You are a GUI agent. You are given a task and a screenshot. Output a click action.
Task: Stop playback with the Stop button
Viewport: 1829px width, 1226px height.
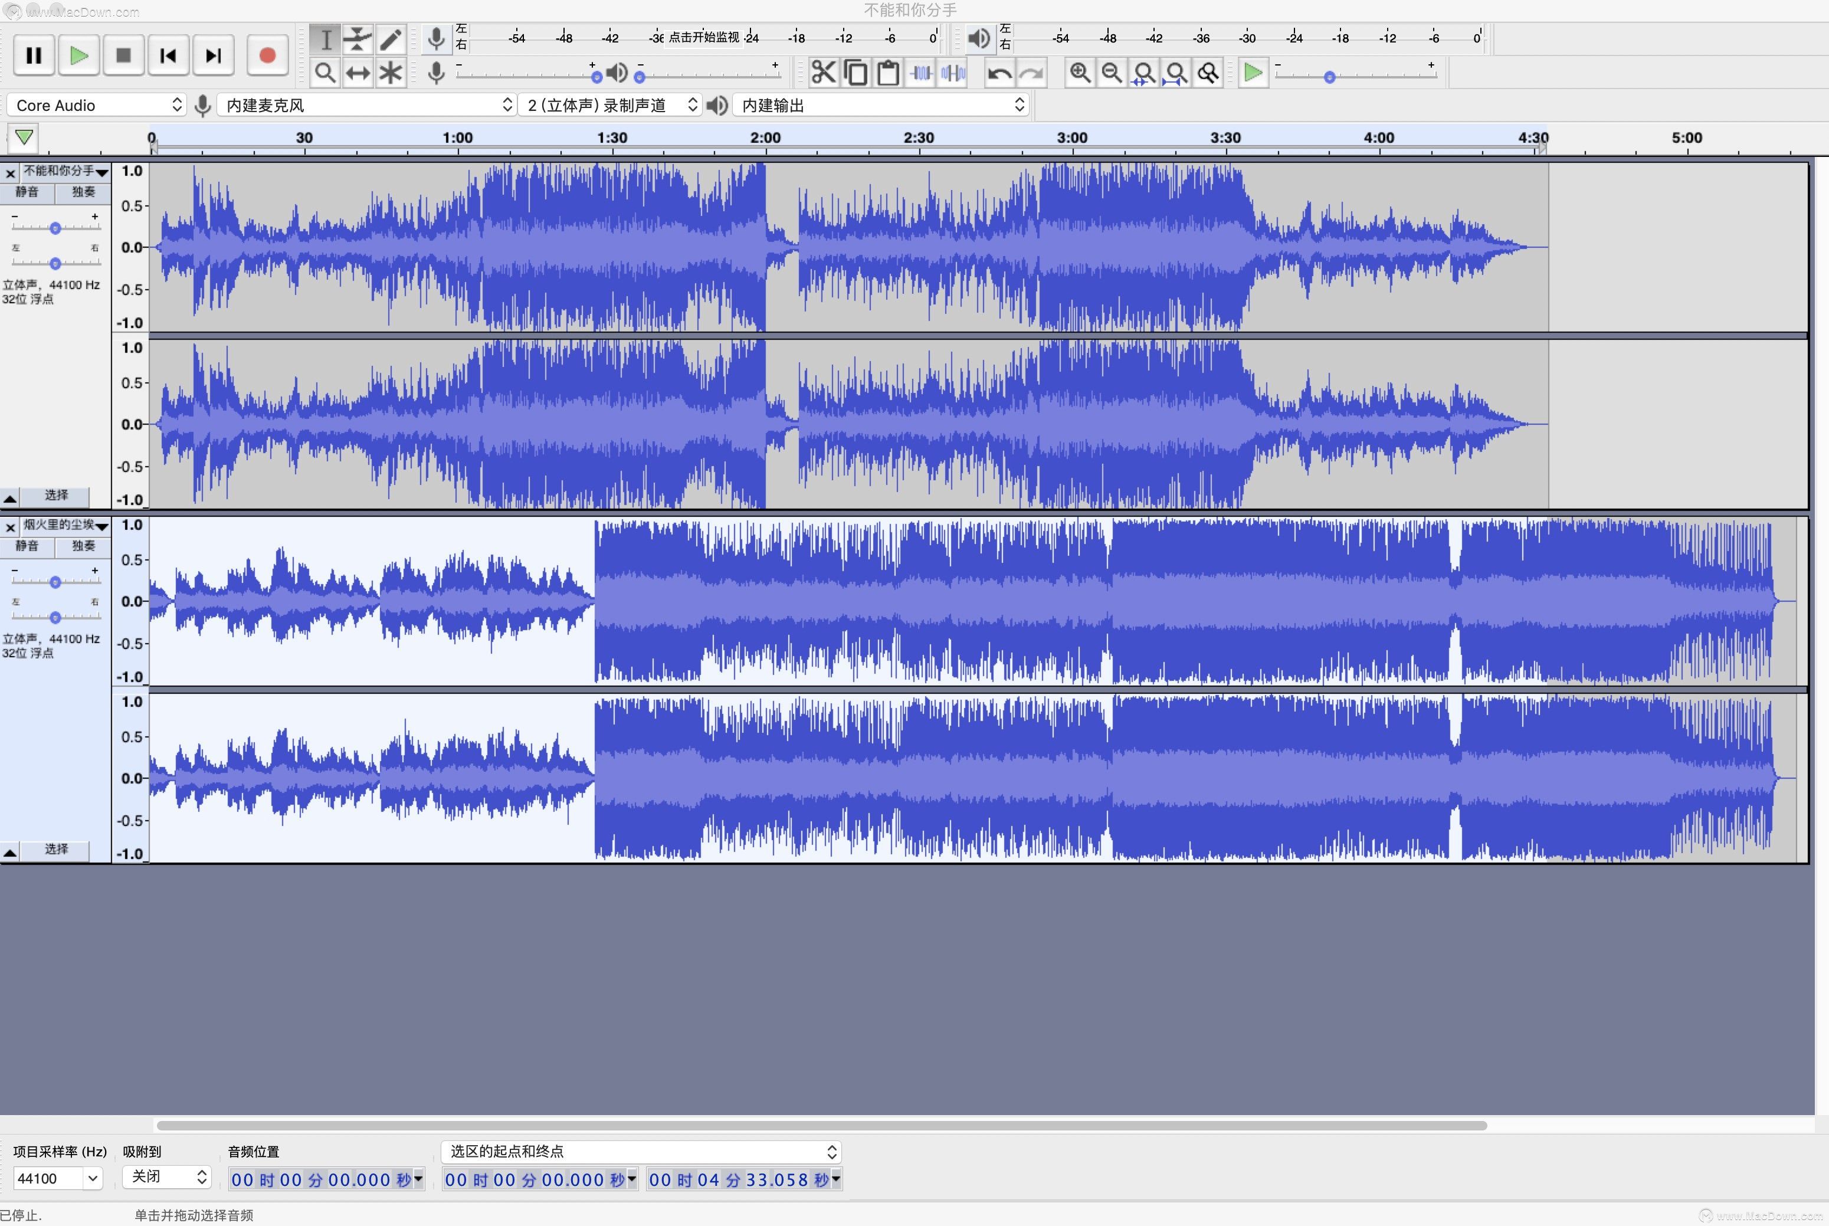[x=123, y=55]
